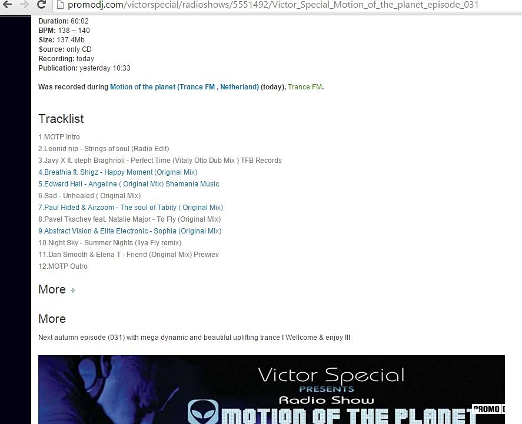The image size is (522, 424).
Task: Click the page info icon in address bar
Action: pyautogui.click(x=61, y=5)
